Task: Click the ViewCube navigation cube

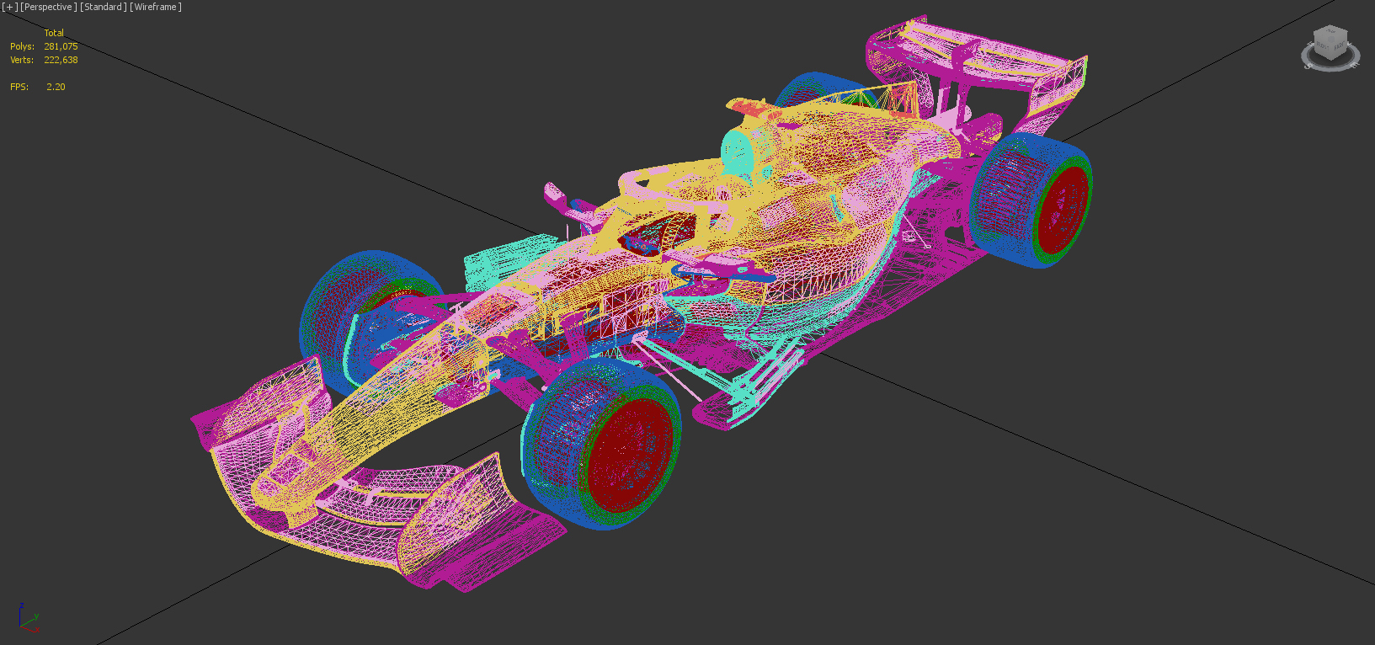Action: [x=1330, y=44]
